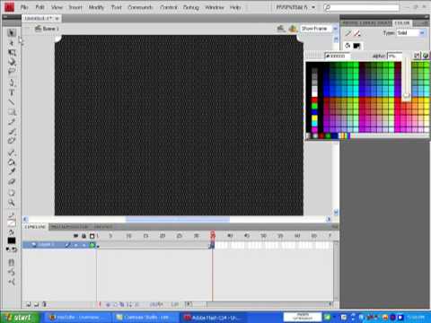Viewport: 431px width, 323px height.
Task: Toggle lock all layers padlock icon
Action: (x=84, y=236)
